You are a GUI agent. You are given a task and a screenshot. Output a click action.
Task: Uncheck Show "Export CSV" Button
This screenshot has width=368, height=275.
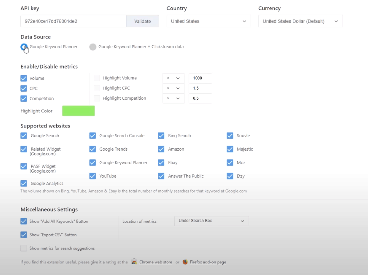click(24, 235)
